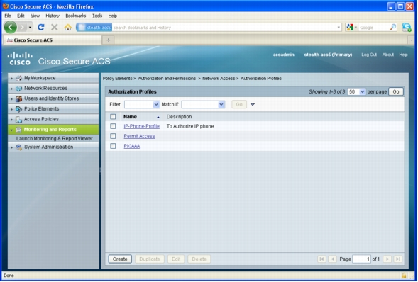
Task: Click the first page navigation icon
Action: pyautogui.click(x=321, y=259)
